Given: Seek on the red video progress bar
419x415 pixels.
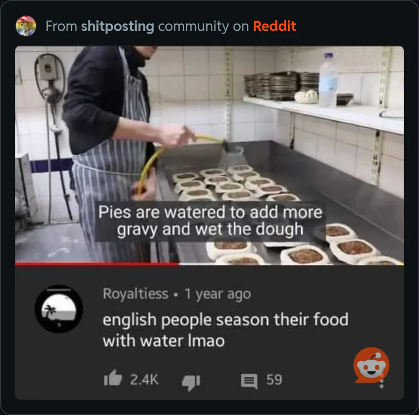Looking at the screenshot, I should 96,264.
